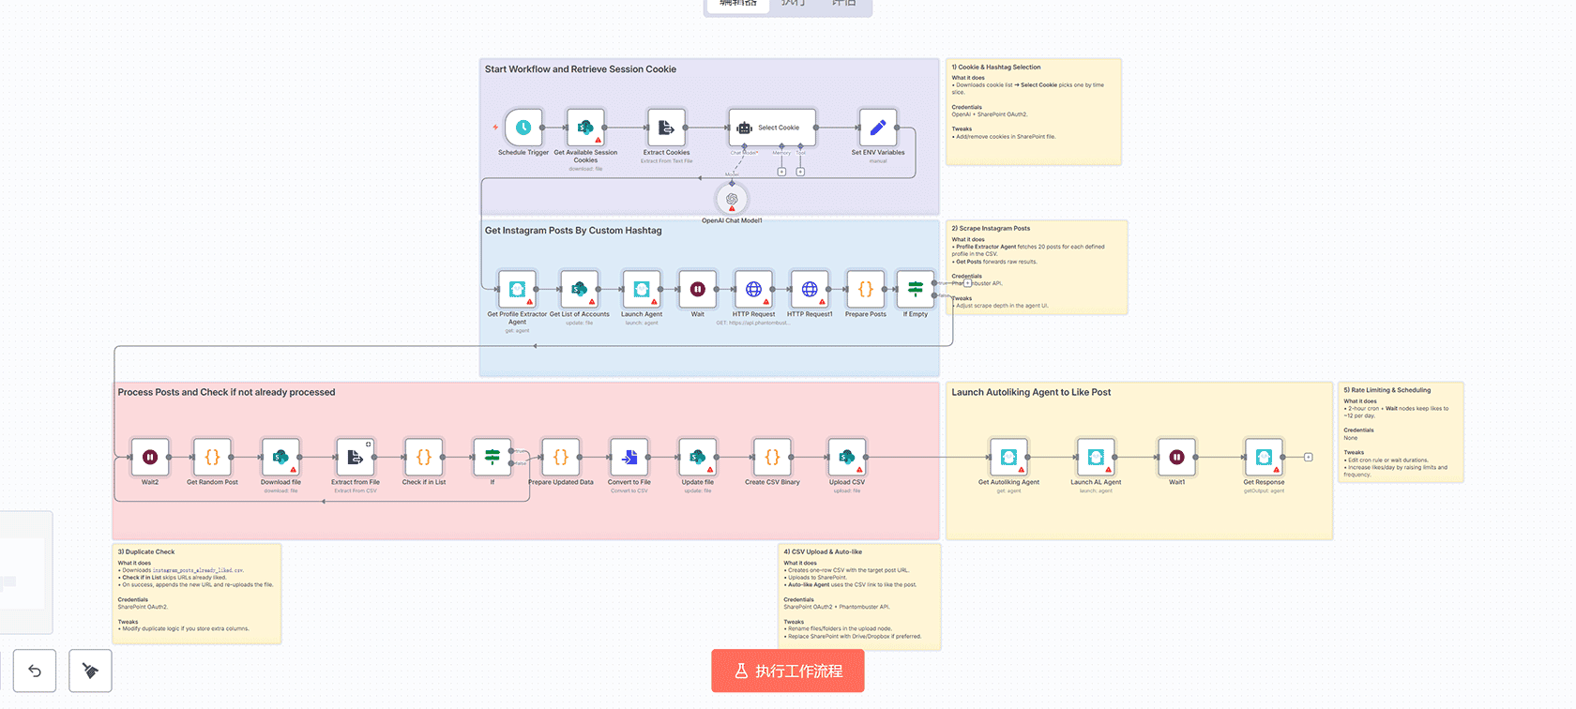Select the Schedule Trigger clock node

(x=523, y=128)
